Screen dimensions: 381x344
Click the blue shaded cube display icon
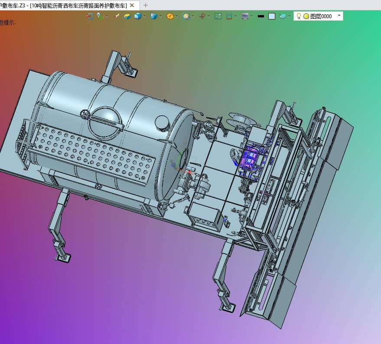(x=138, y=16)
